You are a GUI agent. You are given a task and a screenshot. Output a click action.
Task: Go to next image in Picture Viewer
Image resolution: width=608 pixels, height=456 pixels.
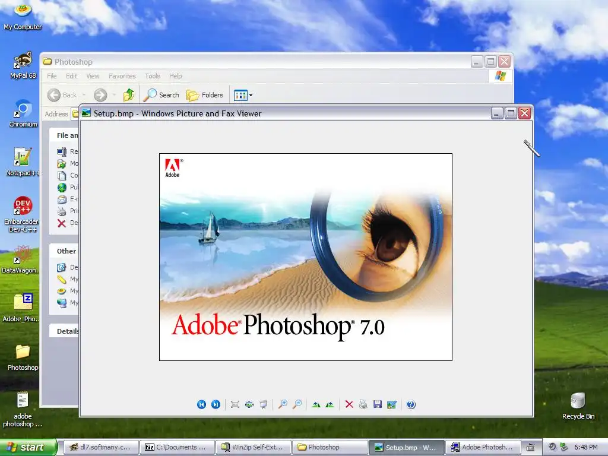pos(216,404)
